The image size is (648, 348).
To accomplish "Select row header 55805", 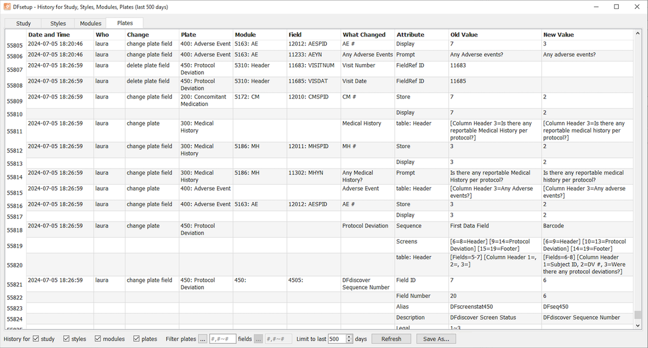I will pyautogui.click(x=15, y=46).
